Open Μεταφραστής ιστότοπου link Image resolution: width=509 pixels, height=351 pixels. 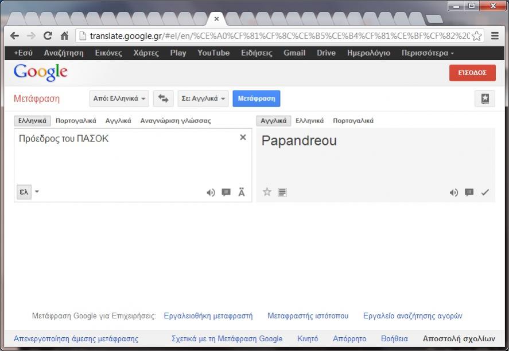tap(308, 315)
